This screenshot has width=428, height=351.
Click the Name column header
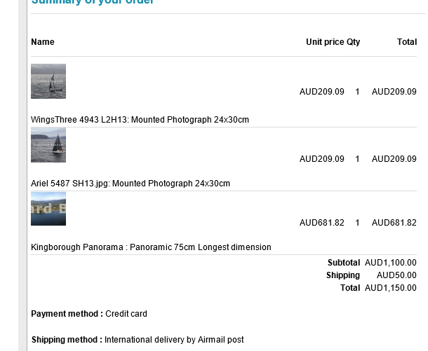pyautogui.click(x=43, y=42)
